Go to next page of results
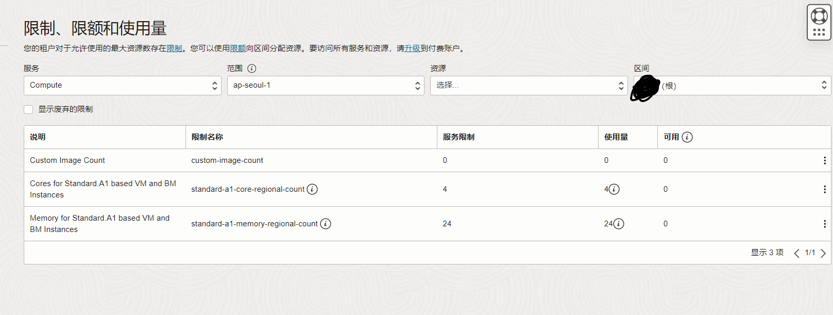 (823, 253)
